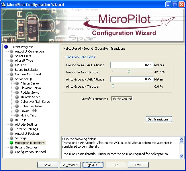Click the Exit button
This screenshot has height=171, width=186.
(x=138, y=165)
